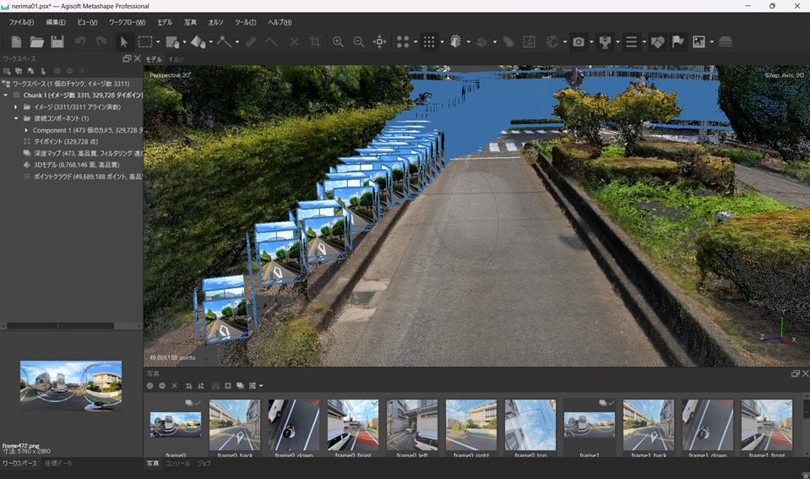Toggle the dense point cloud view icon
The height and width of the screenshot is (479, 810).
point(429,42)
